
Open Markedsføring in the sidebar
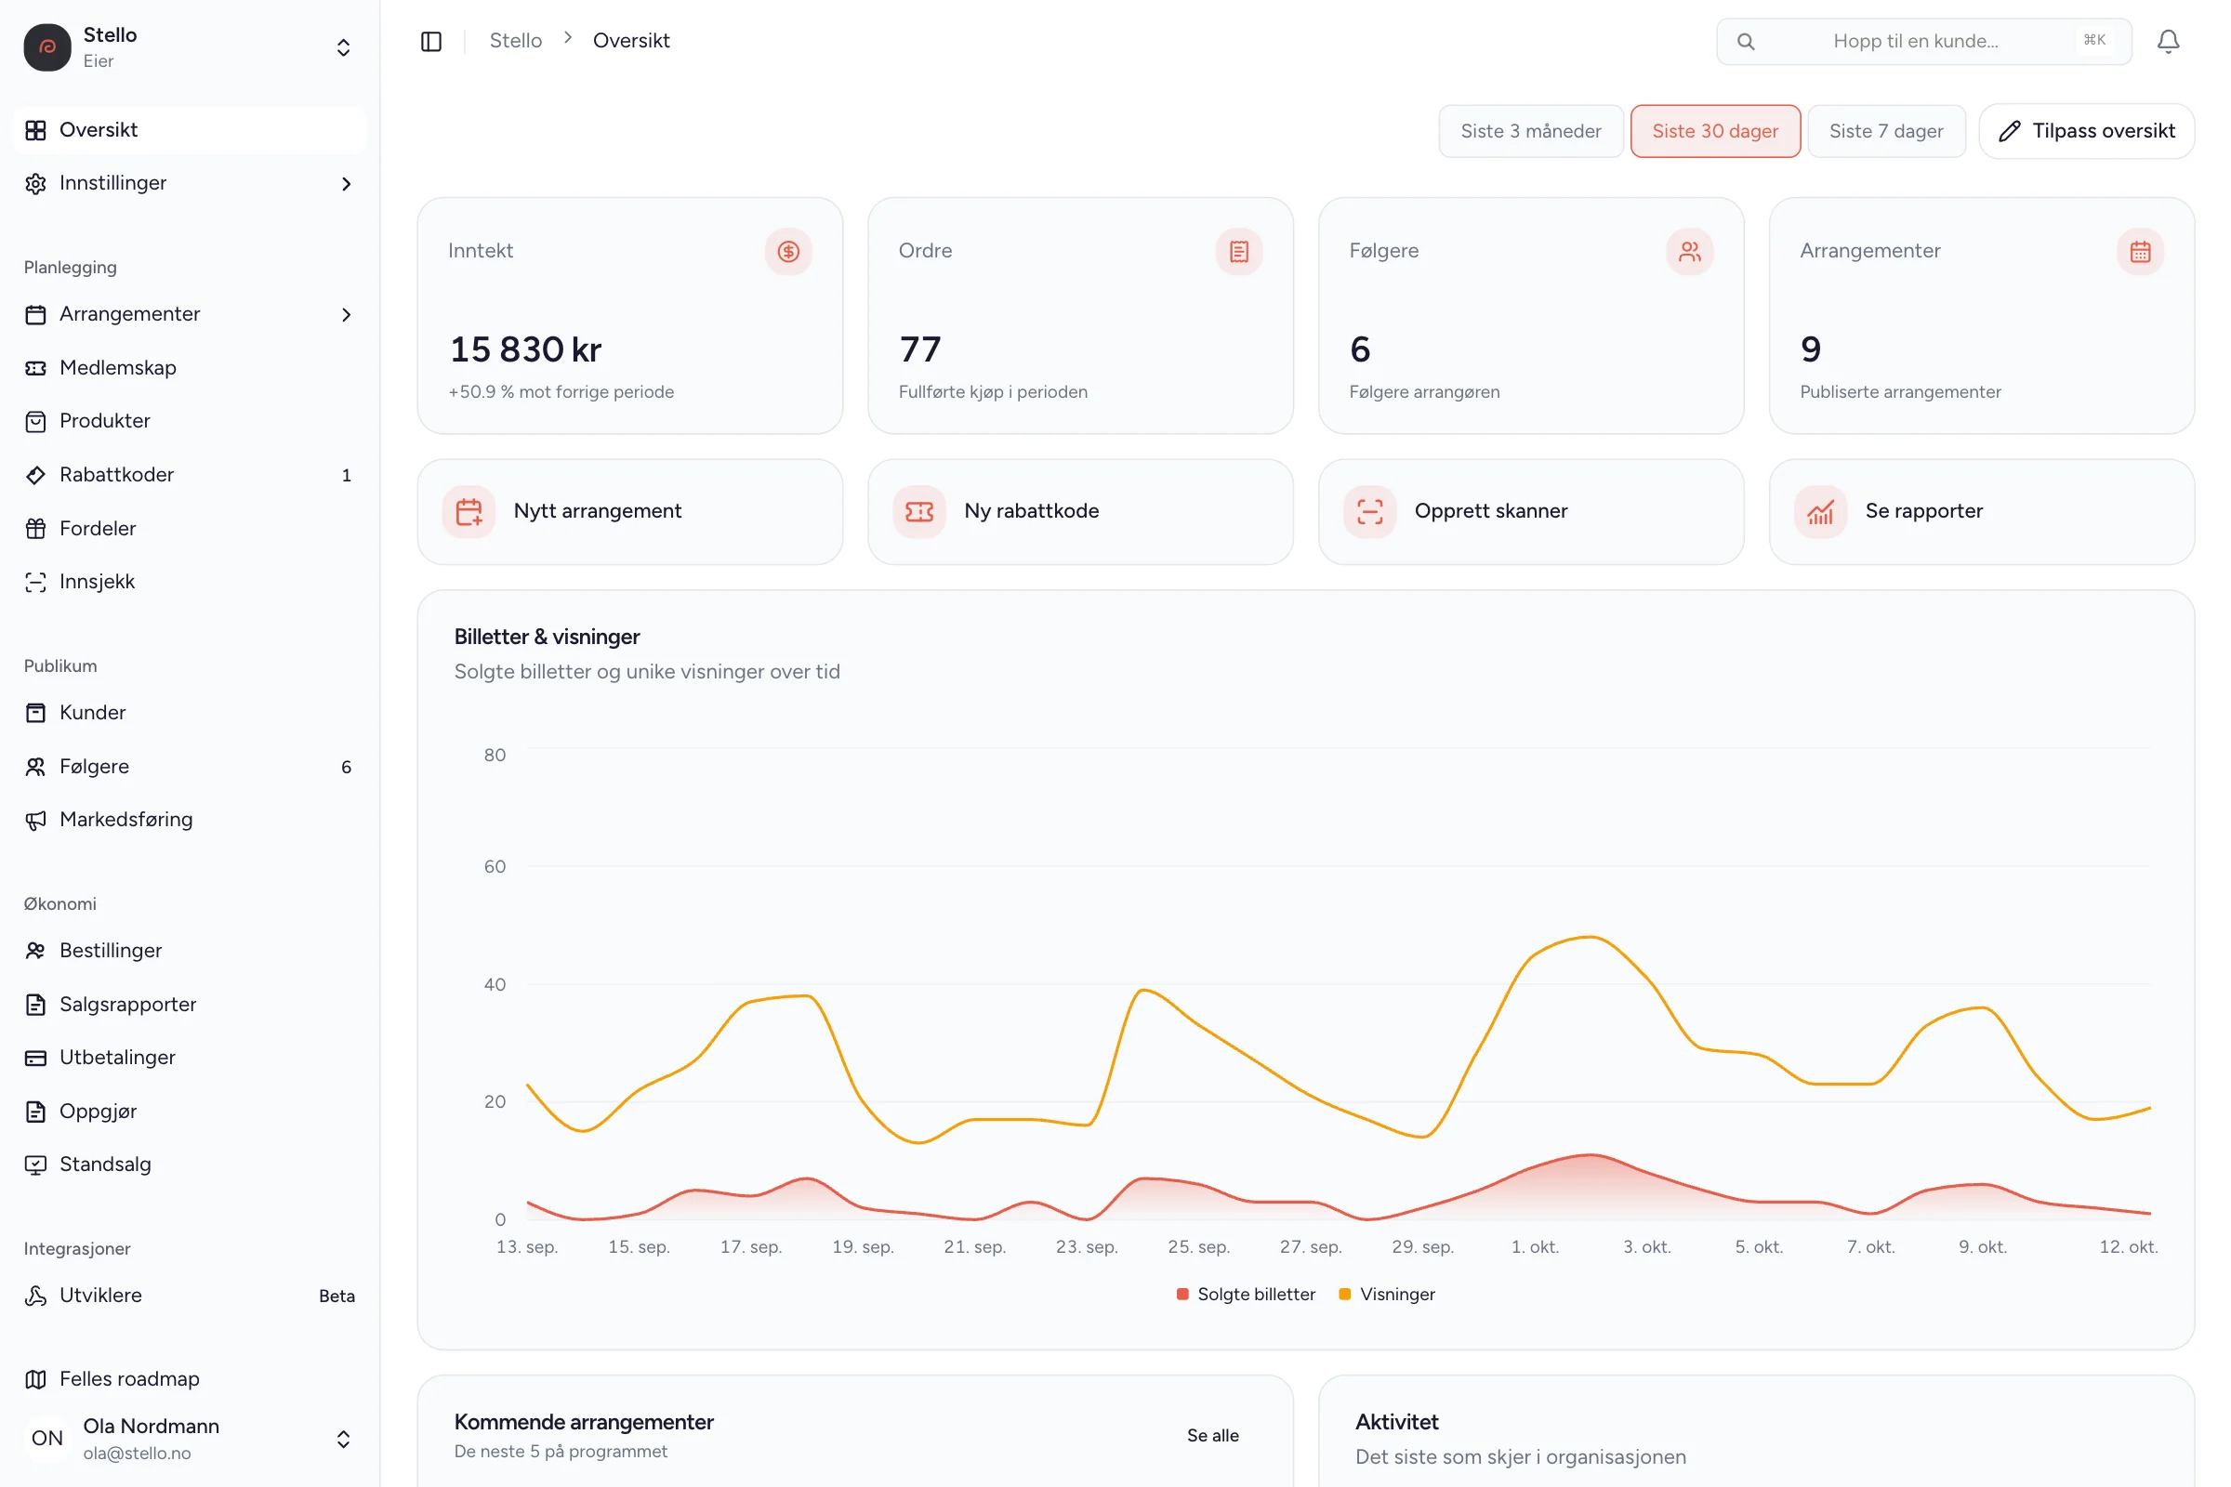tap(190, 820)
